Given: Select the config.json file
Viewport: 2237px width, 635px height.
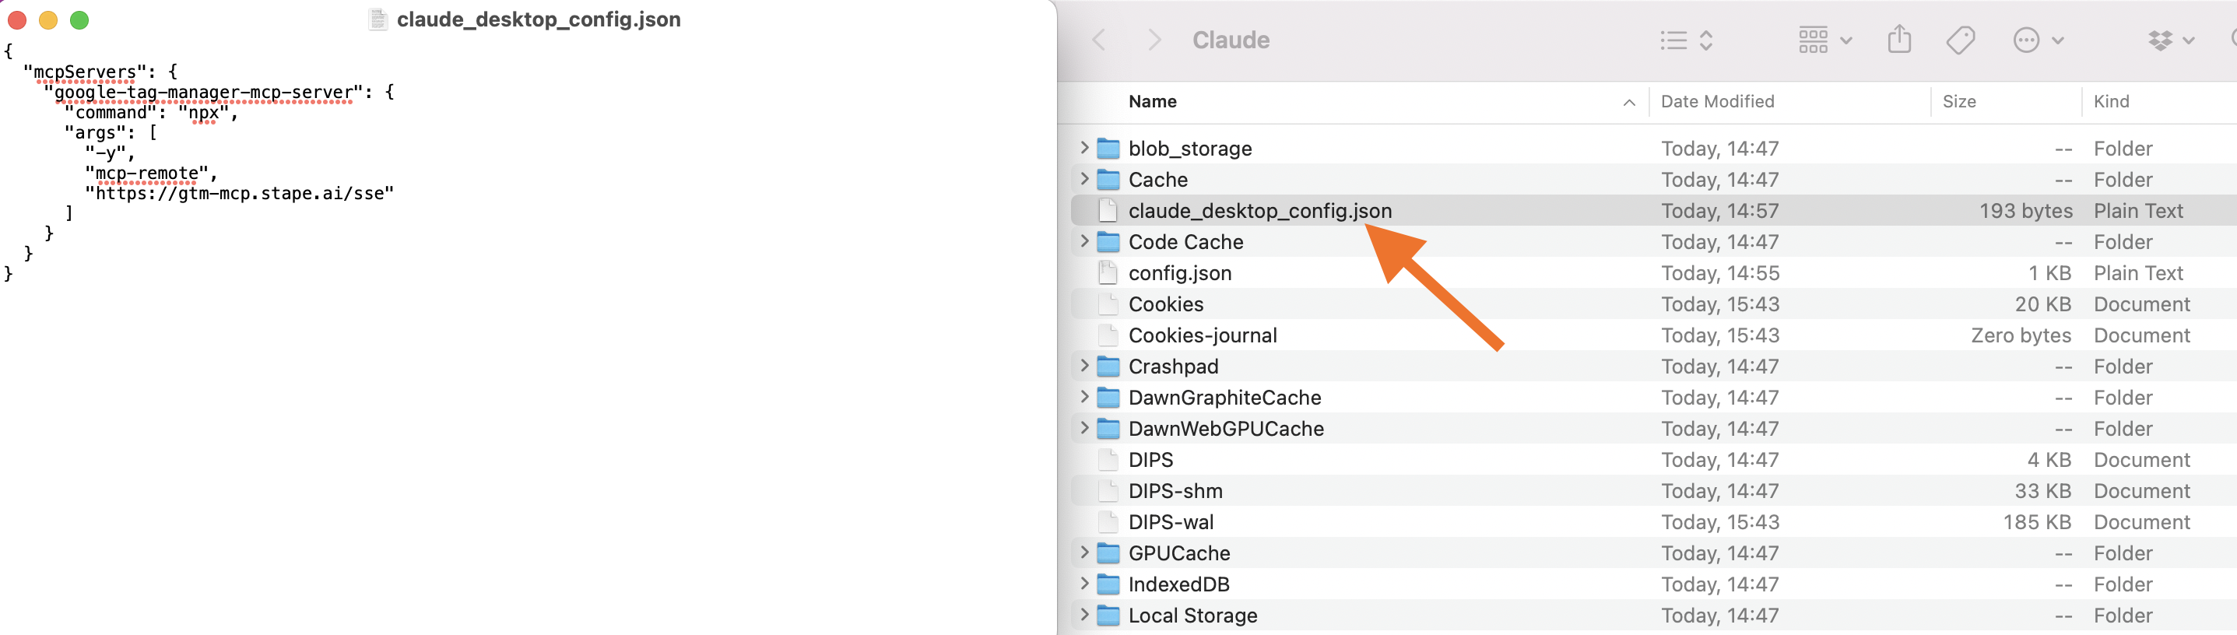Looking at the screenshot, I should [1179, 273].
